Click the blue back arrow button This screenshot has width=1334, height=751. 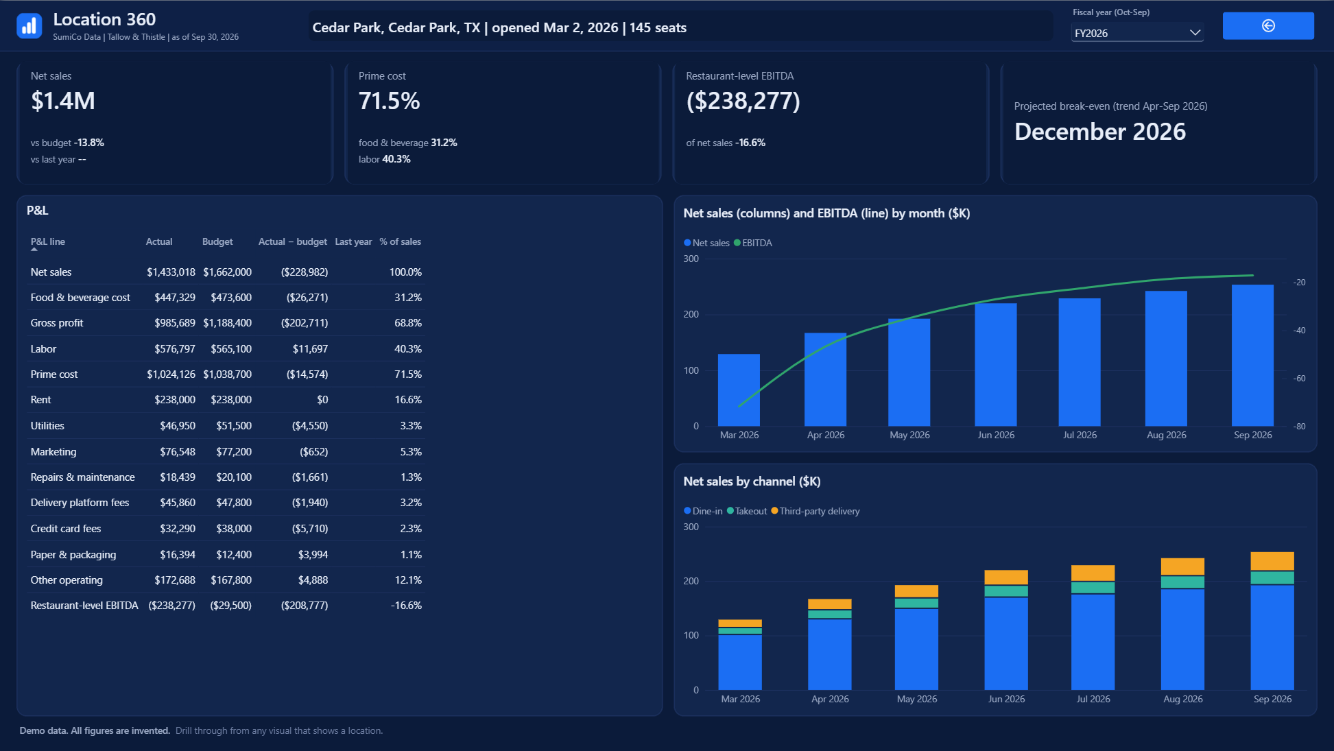coord(1268,25)
